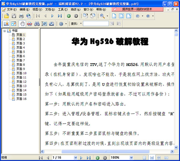
Task: Open the 查找 search options dropdown
Action: tap(81, 23)
